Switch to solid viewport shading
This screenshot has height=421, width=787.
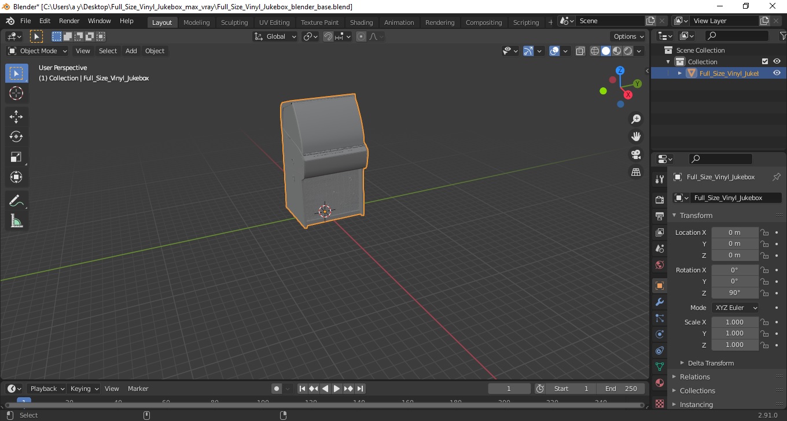pyautogui.click(x=606, y=51)
